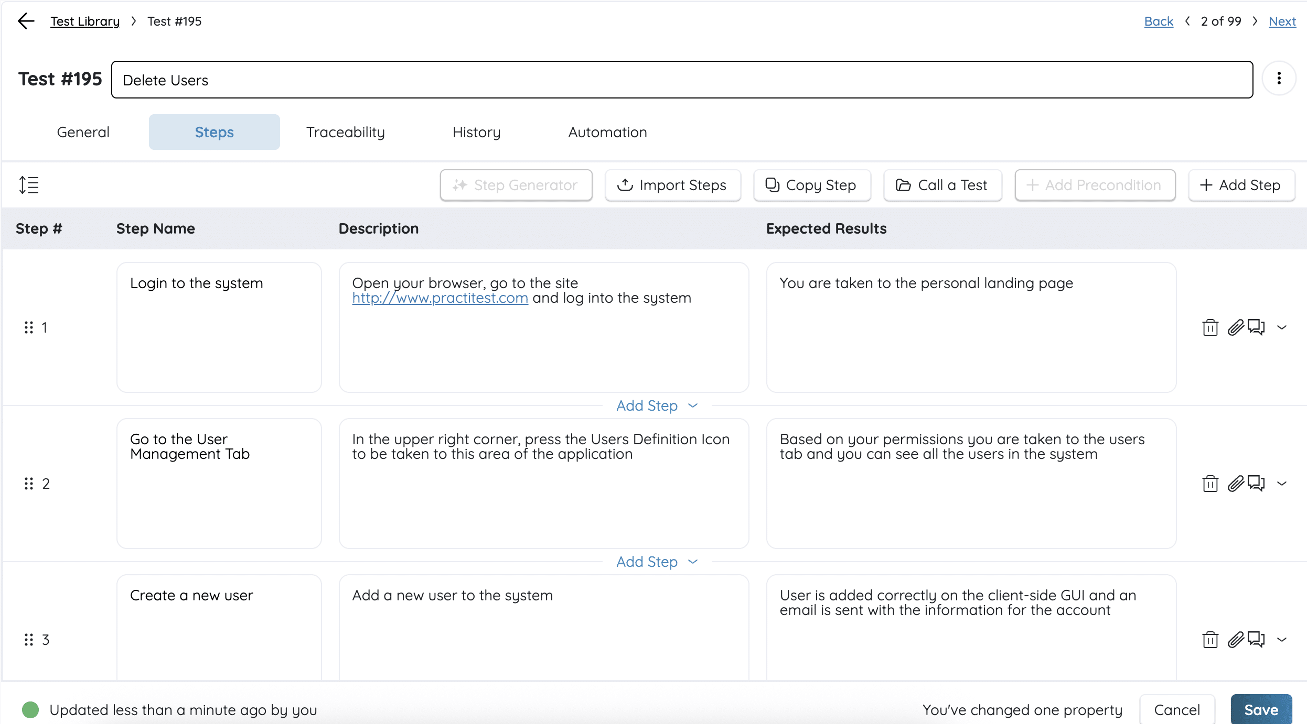Open comments for step 1
Screen dimensions: 1307x724
[1257, 327]
